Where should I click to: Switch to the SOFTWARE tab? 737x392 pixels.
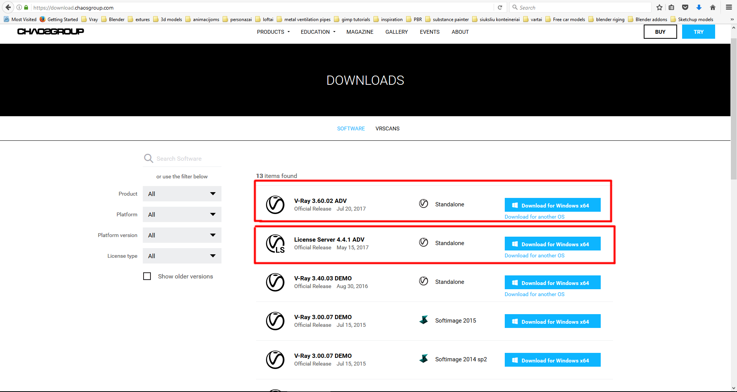351,128
